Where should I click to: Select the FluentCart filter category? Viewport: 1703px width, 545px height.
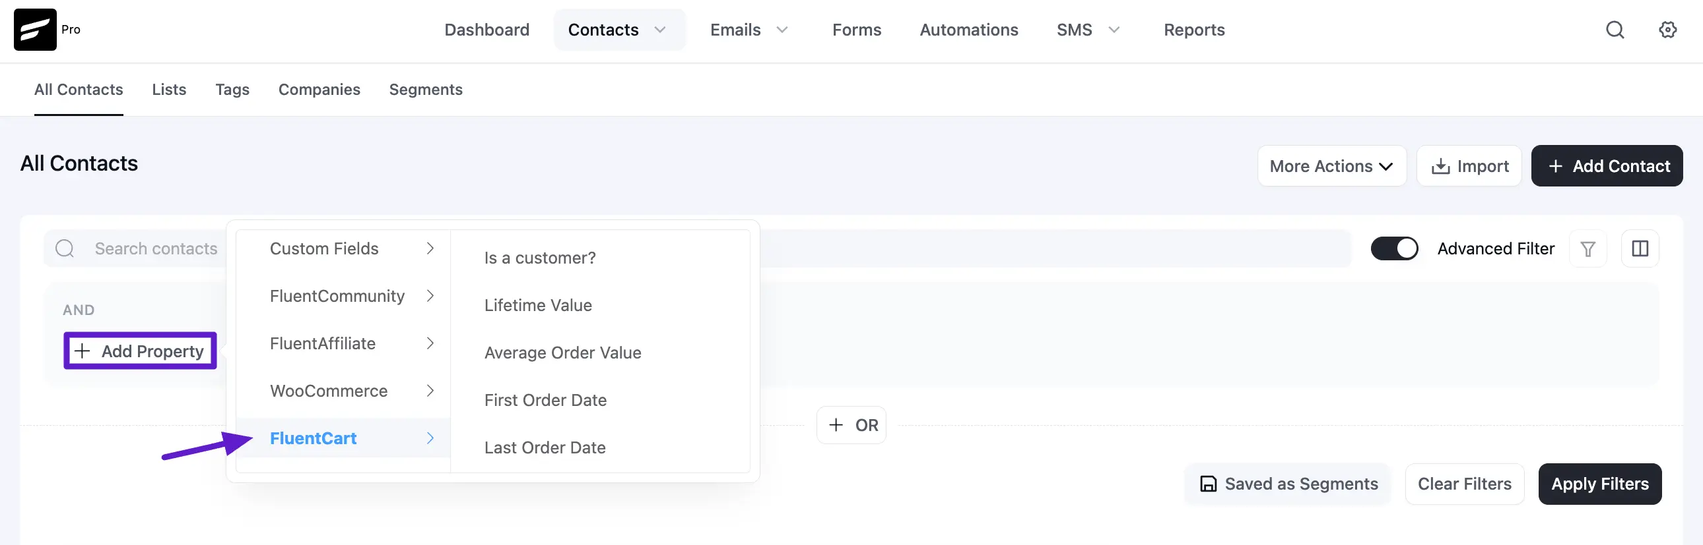pos(343,438)
